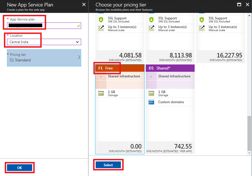This screenshot has width=252, height=176.
Task: Maximize the Choose your pricing tier blade
Action: pos(239,4)
